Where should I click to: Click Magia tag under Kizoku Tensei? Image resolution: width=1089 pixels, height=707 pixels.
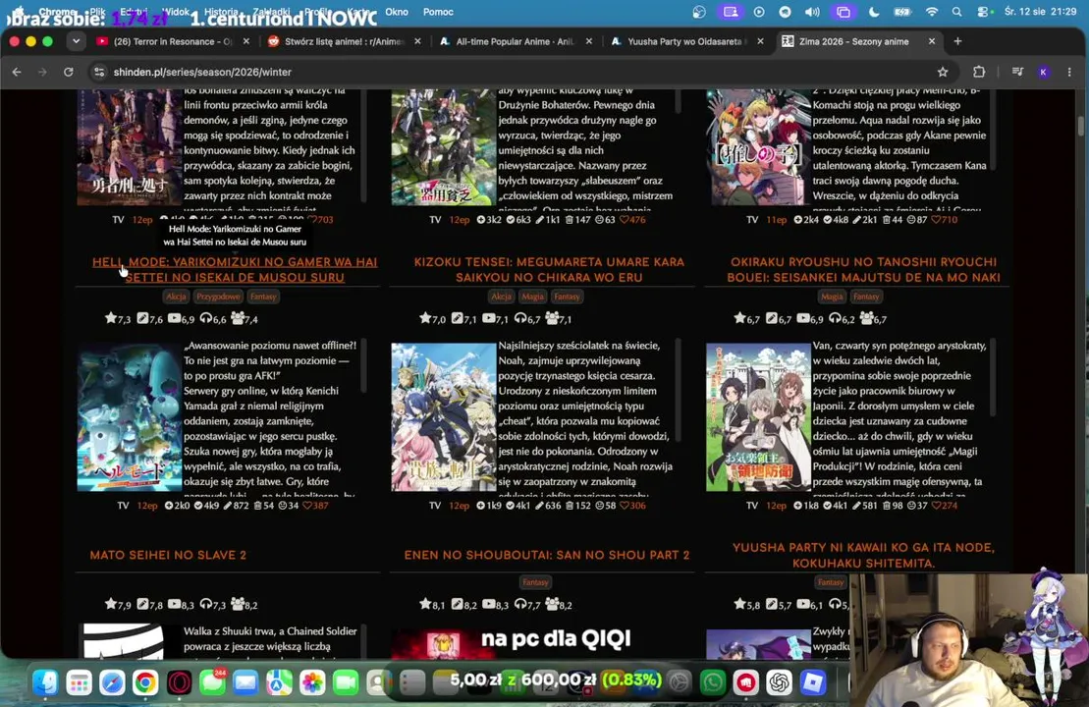[532, 297]
